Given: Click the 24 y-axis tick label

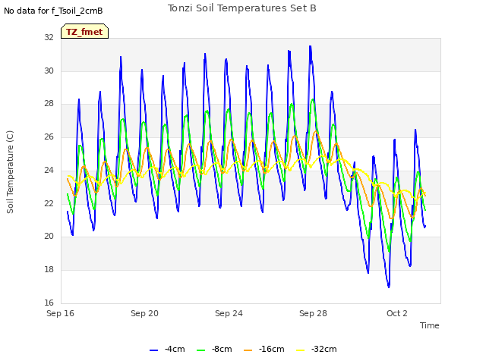Looking at the screenshot, I should click(49, 170).
